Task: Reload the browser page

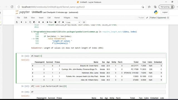Action: [12, 7]
